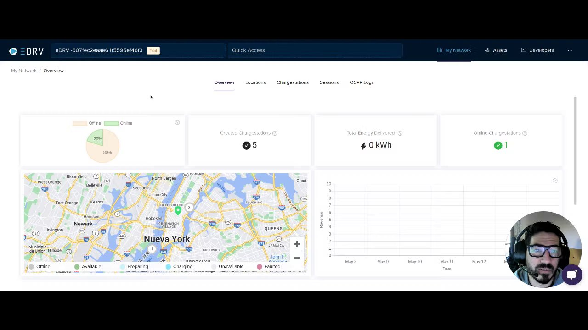Open the three-dot more options menu

coord(570,50)
